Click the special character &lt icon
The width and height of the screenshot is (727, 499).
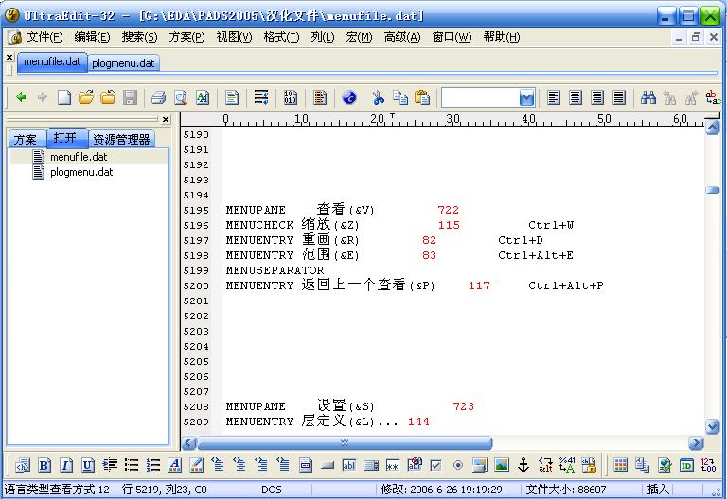545,465
